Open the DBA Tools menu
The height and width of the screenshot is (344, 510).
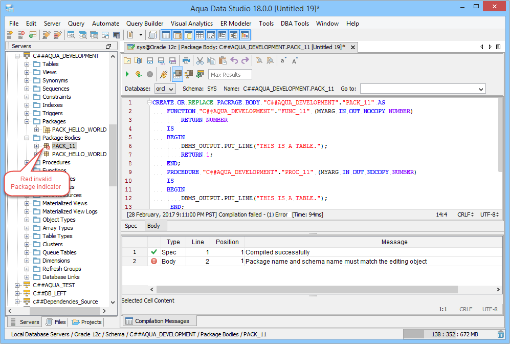(x=294, y=24)
